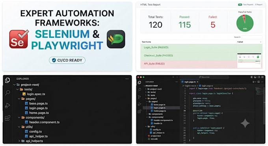Click the shield icon in the CI/CD badge
Screen dimensions: 268x146
coord(54,60)
